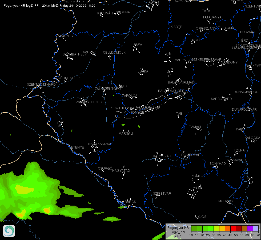Image resolution: width=261 pixels, height=240 pixels.
Task: Click the DUNAÚJVÁROS city label
Action: 246,92
